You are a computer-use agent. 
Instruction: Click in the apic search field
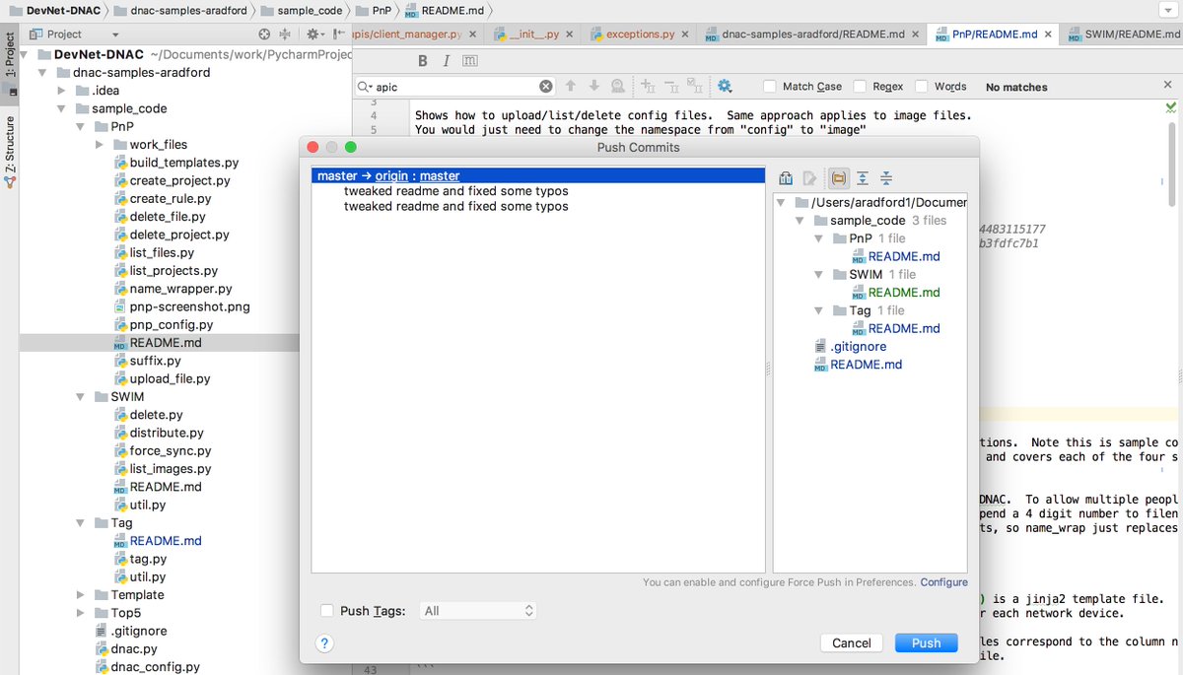pos(456,87)
